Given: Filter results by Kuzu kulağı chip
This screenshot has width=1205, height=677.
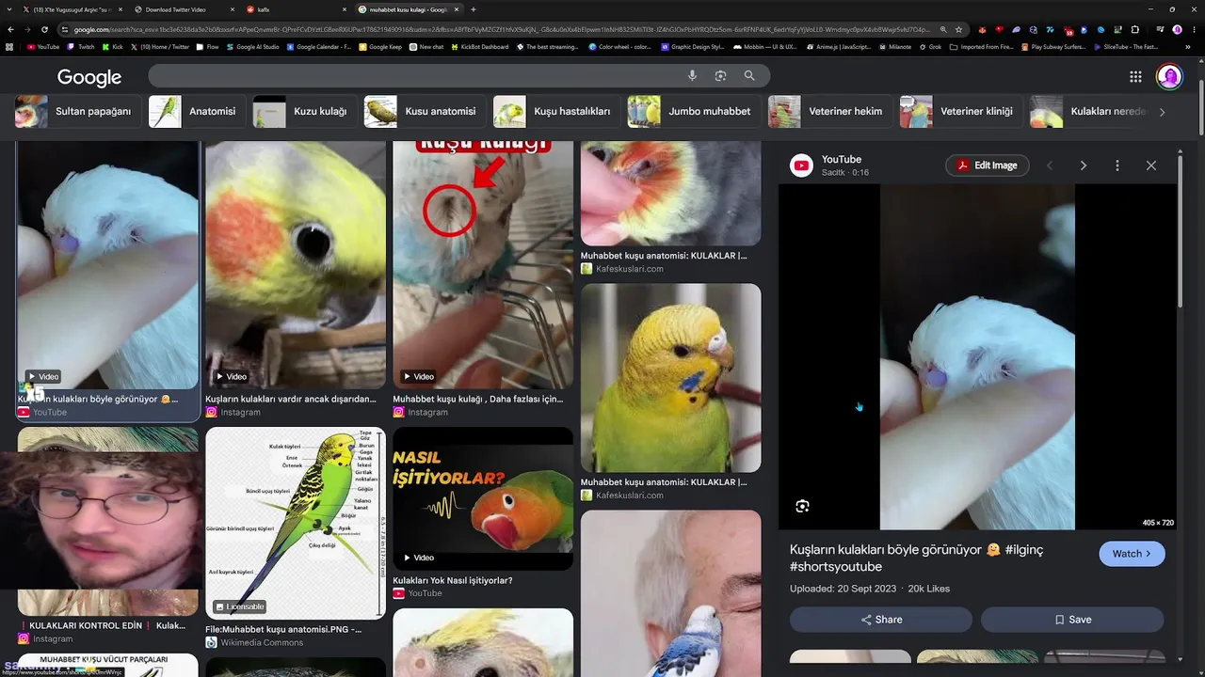Looking at the screenshot, I should click(305, 111).
